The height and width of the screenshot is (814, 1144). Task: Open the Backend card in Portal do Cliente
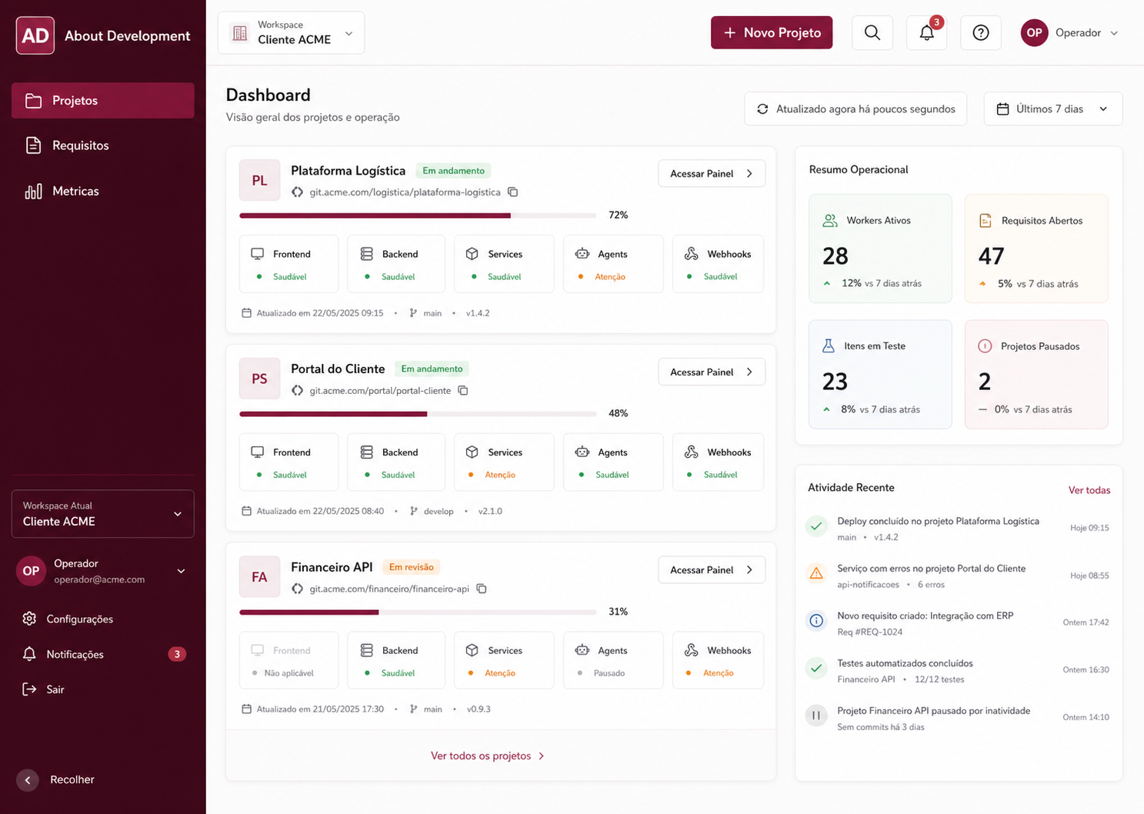[x=396, y=462]
